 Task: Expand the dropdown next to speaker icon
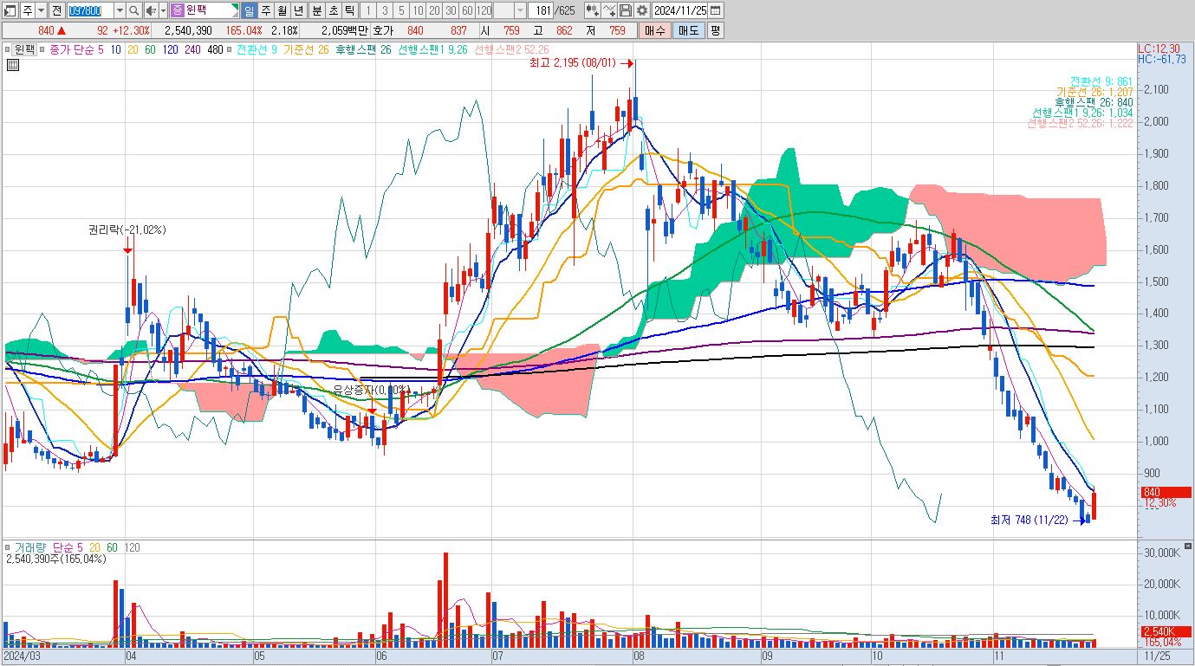click(163, 10)
